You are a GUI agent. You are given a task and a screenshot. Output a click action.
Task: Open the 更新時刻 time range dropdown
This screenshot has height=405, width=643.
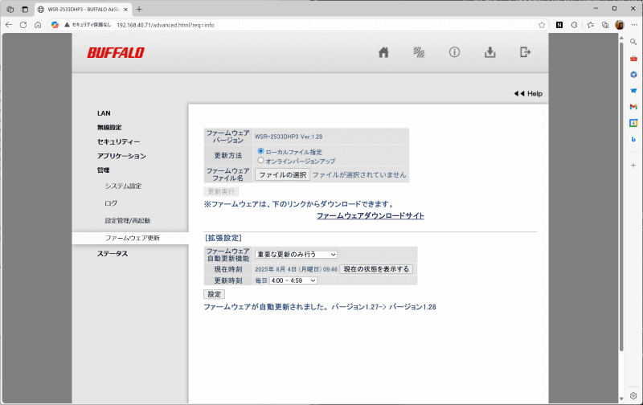293,280
